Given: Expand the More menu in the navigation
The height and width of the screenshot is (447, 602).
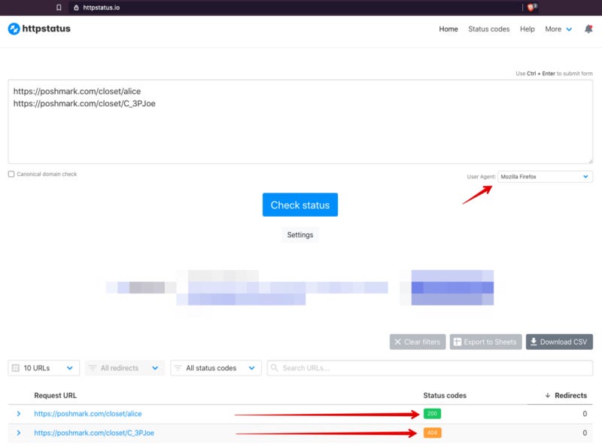Looking at the screenshot, I should click(x=558, y=29).
